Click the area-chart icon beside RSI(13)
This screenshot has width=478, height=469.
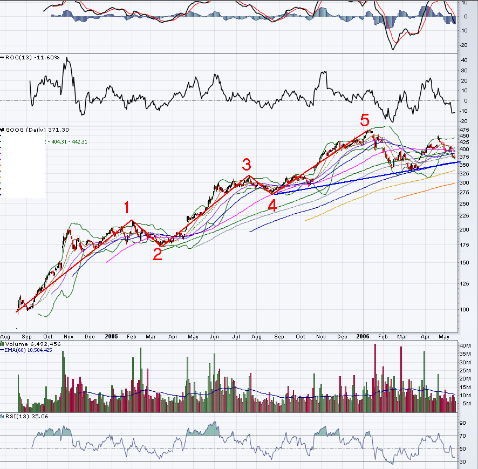click(2, 417)
